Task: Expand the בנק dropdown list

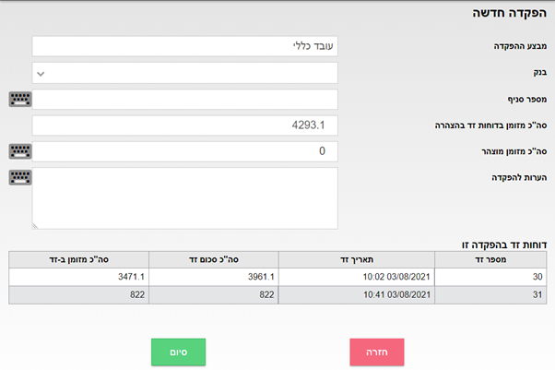Action: coord(184,73)
